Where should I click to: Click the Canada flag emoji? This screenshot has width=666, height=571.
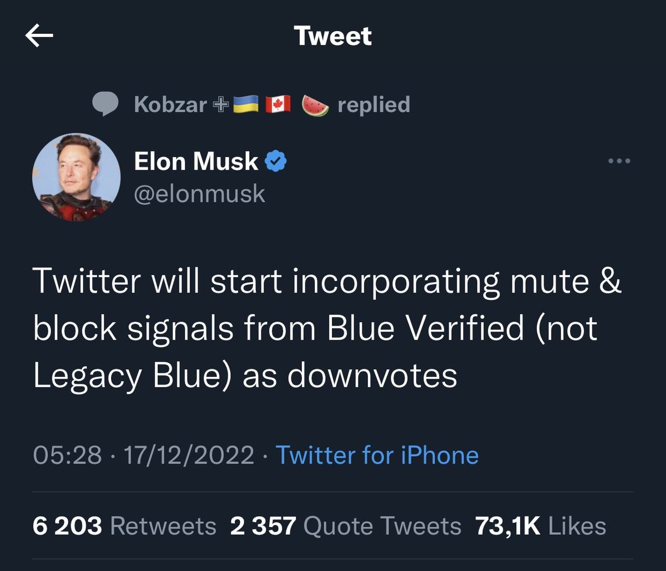coord(279,104)
